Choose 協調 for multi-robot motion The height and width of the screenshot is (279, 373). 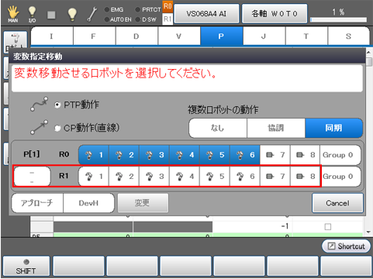276,128
